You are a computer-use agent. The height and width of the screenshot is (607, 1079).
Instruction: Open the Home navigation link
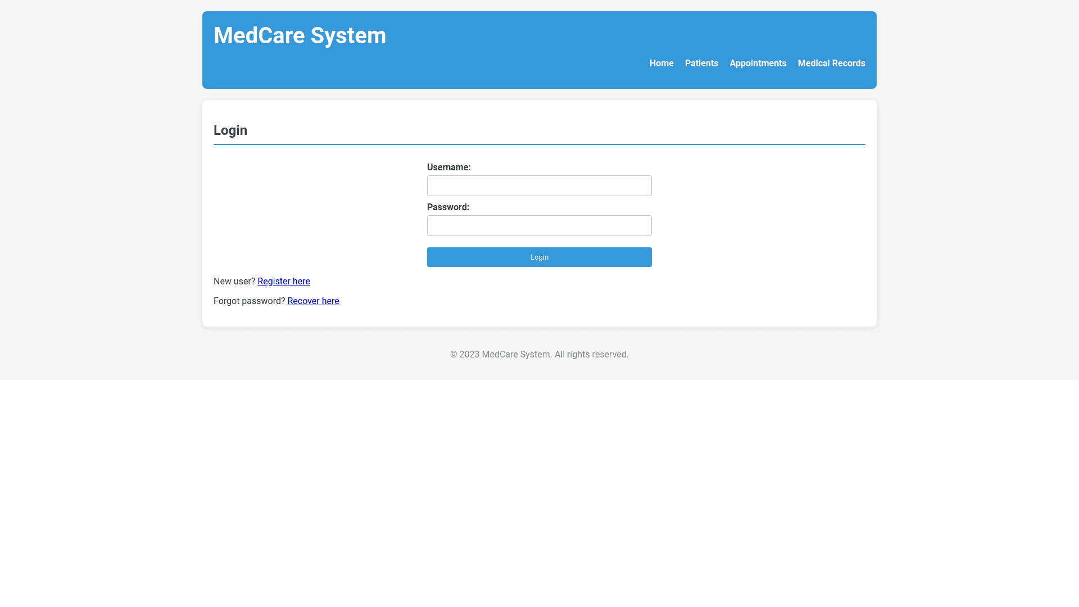pyautogui.click(x=661, y=64)
